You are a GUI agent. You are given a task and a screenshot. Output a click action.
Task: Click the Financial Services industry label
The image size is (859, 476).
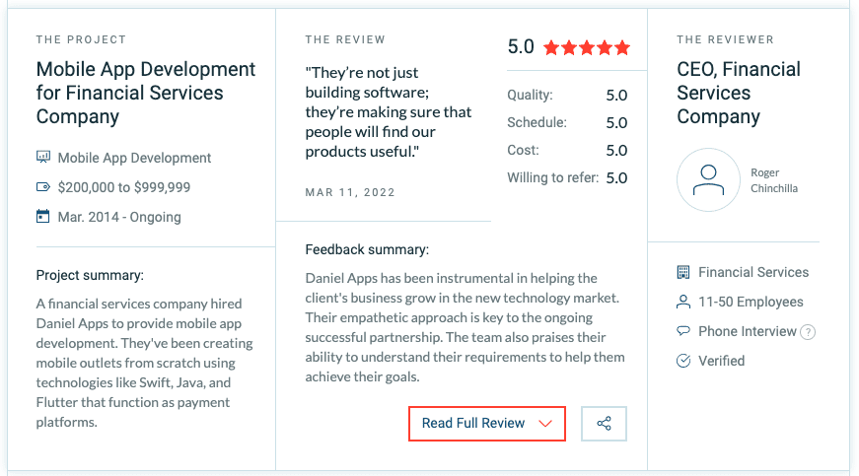pyautogui.click(x=753, y=272)
